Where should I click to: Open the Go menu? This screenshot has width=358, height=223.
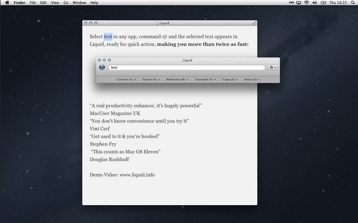[x=66, y=3]
